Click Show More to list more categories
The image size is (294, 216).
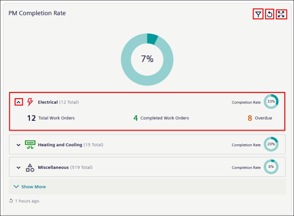[x=30, y=187]
